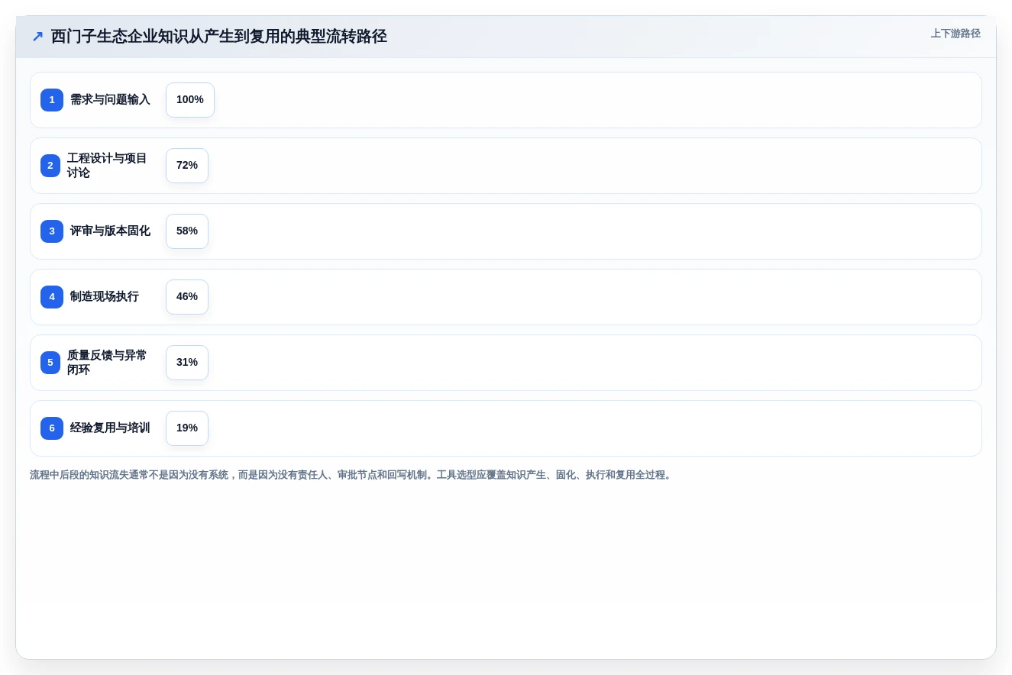Screen dimensions: 1012x675
Task: Click the 46% value chip
Action: 187,297
